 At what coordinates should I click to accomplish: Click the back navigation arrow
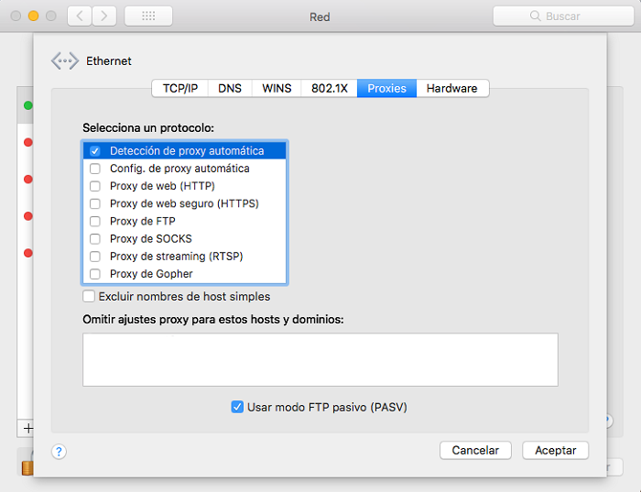pyautogui.click(x=80, y=16)
